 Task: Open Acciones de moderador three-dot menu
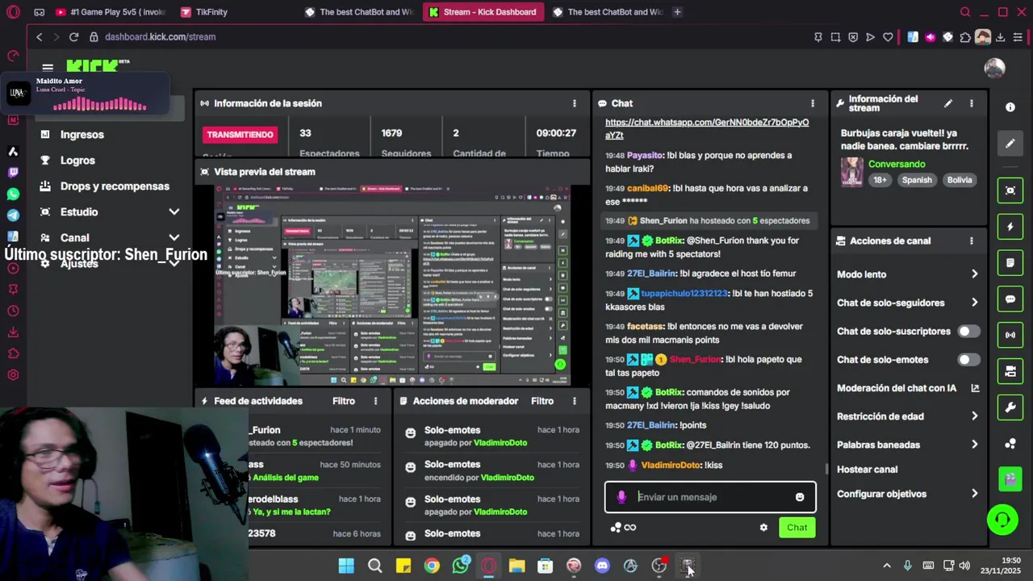(575, 401)
